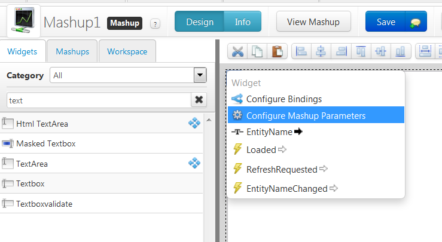Click the Copy toolbar icon
The height and width of the screenshot is (242, 442).
(257, 51)
